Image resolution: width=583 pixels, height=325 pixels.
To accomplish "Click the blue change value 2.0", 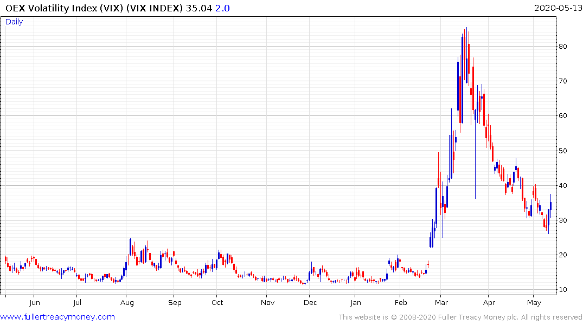I will pos(222,8).
